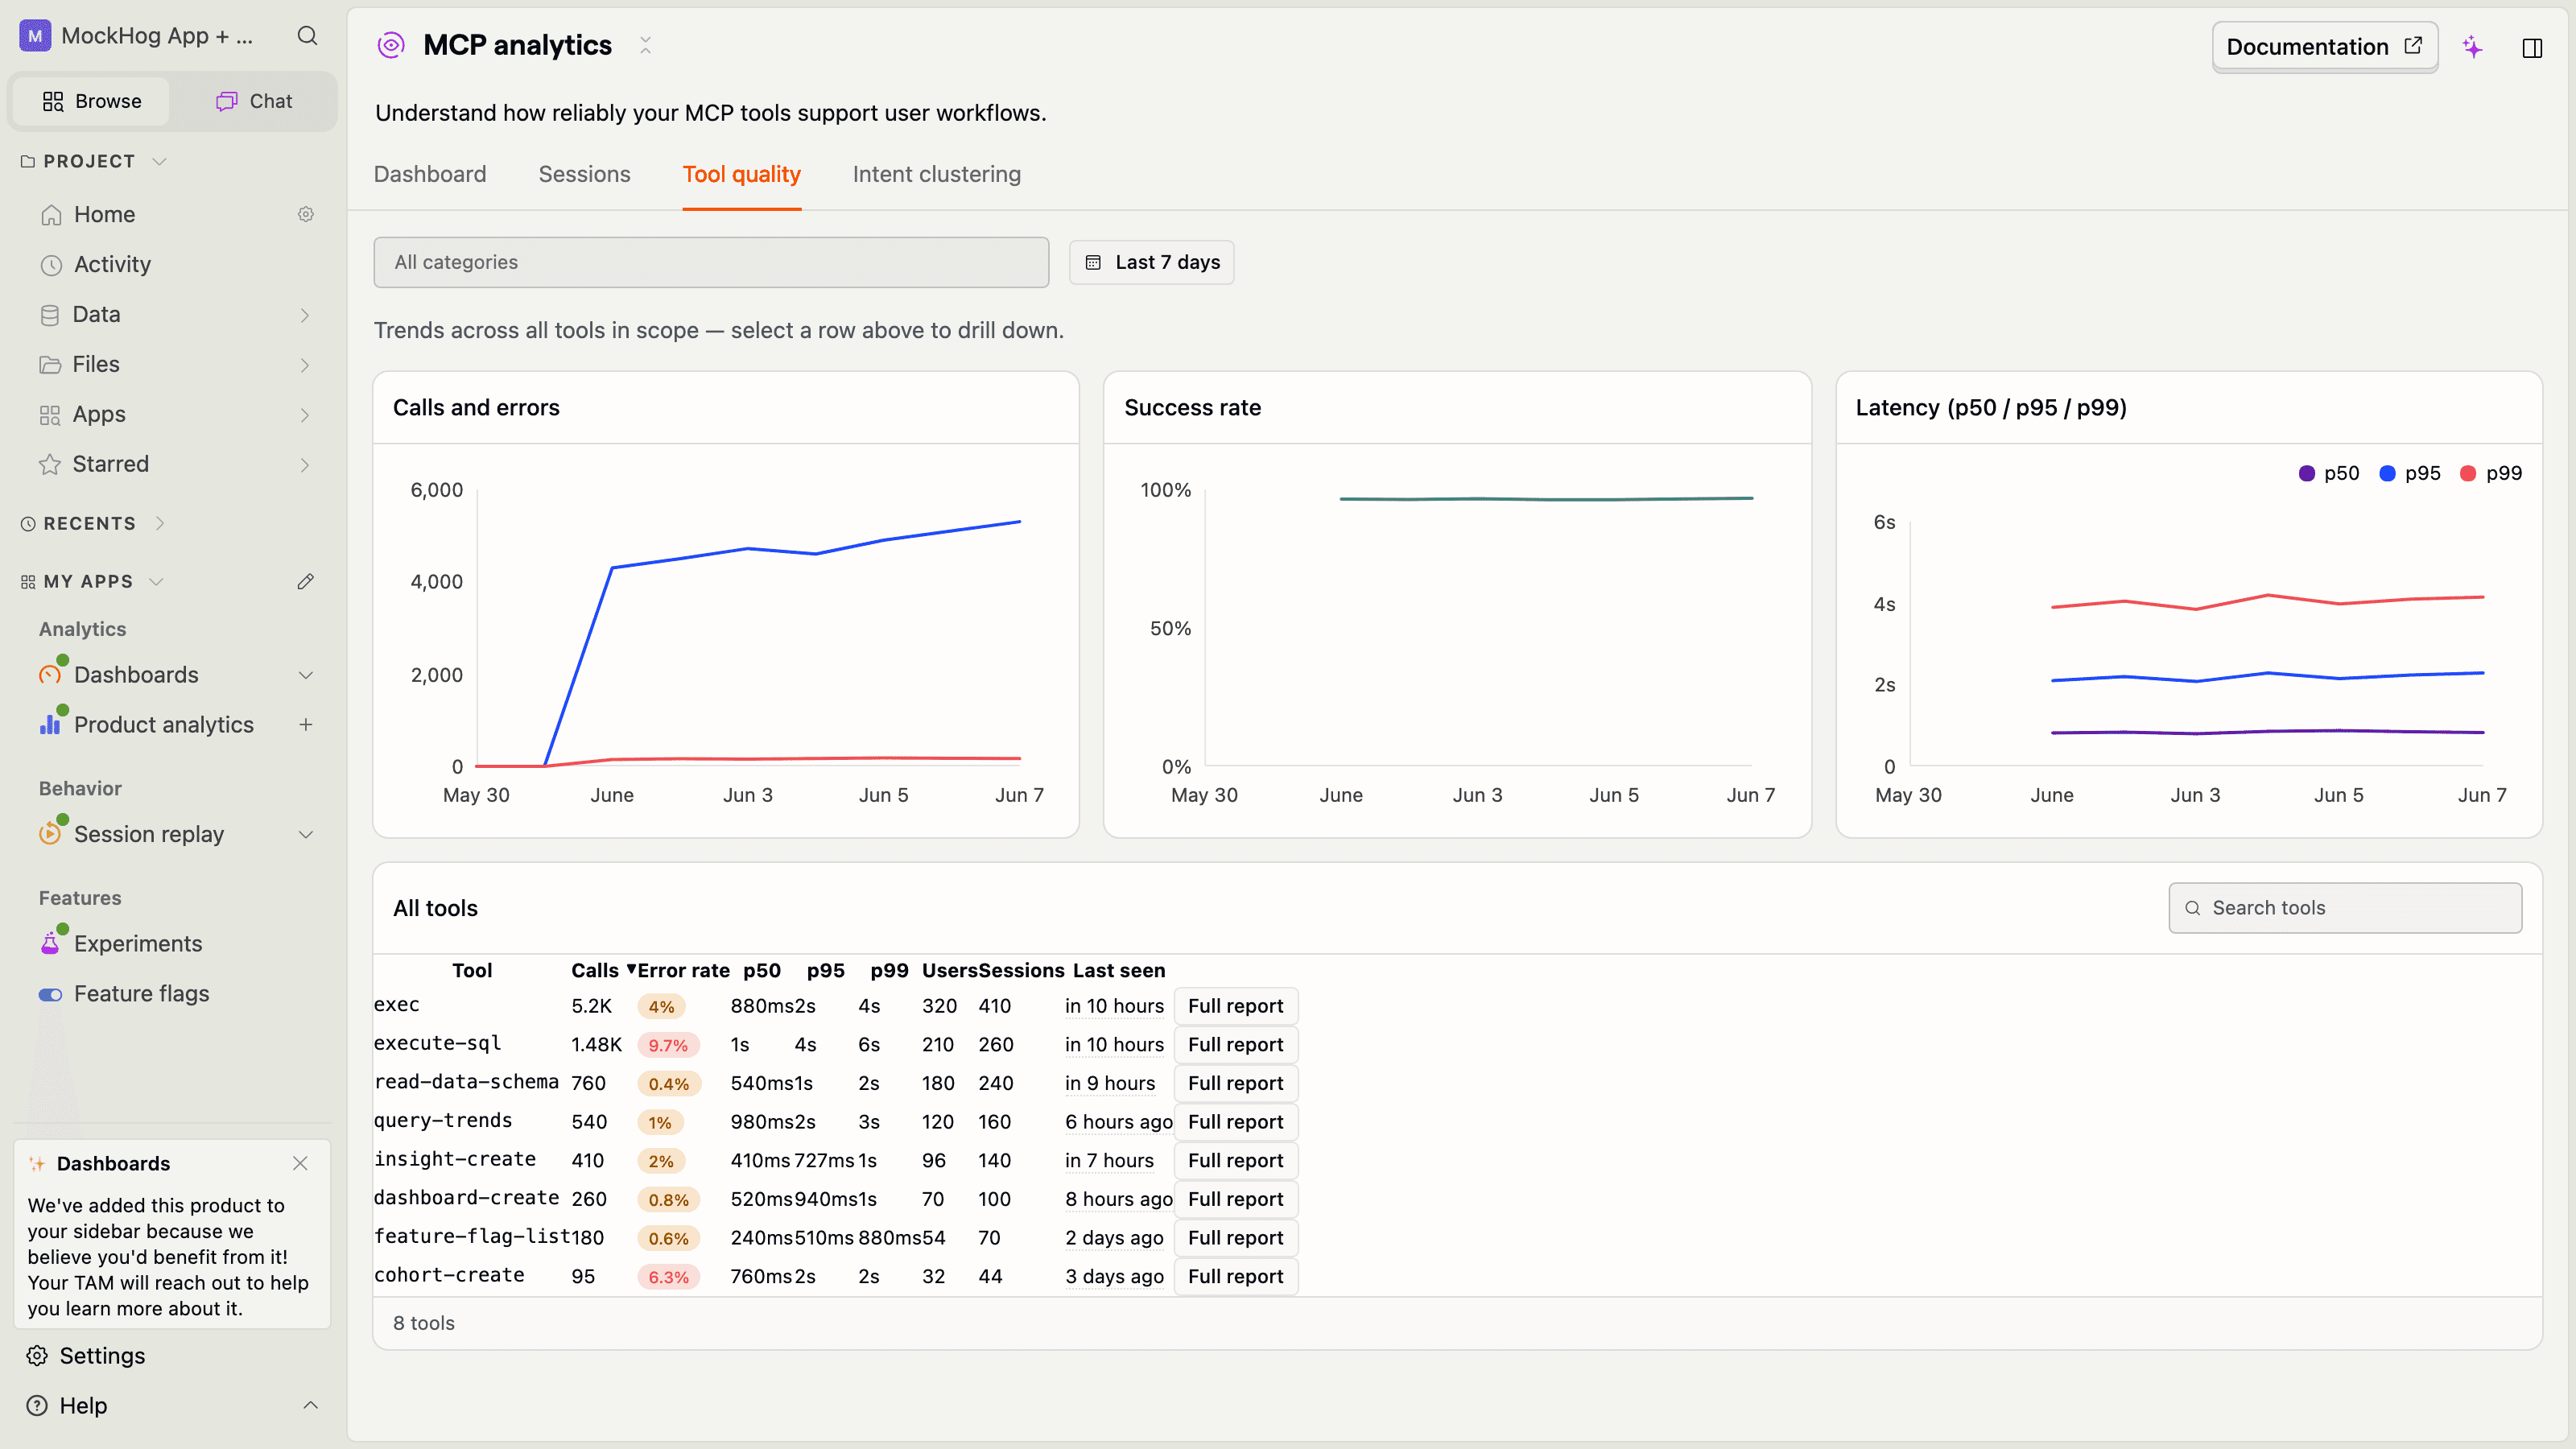
Task: Click the Session replay play icon
Action: point(51,833)
